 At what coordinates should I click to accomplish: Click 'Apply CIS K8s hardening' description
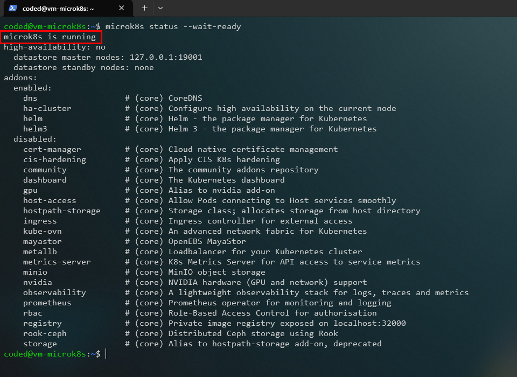point(224,159)
